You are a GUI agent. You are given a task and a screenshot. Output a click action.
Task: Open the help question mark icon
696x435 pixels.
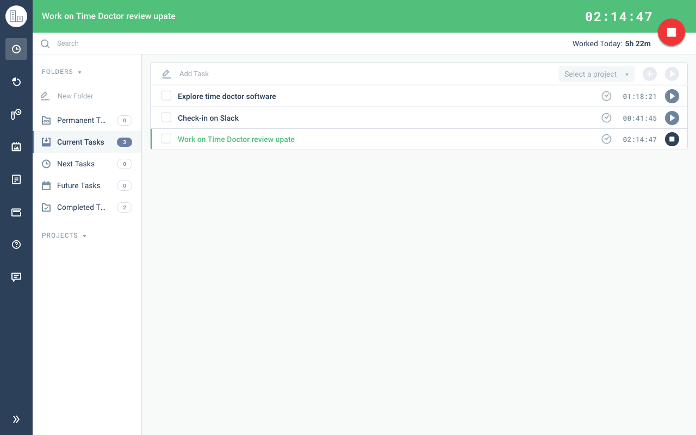pyautogui.click(x=16, y=245)
